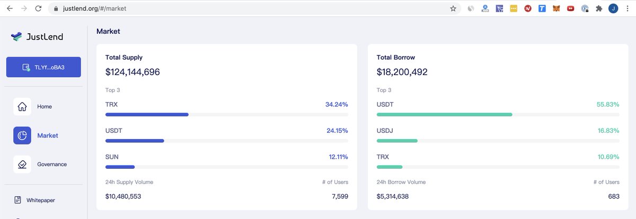Click the Total Borrow value $18,200,492
Screen dimensions: 636x219
pos(402,72)
